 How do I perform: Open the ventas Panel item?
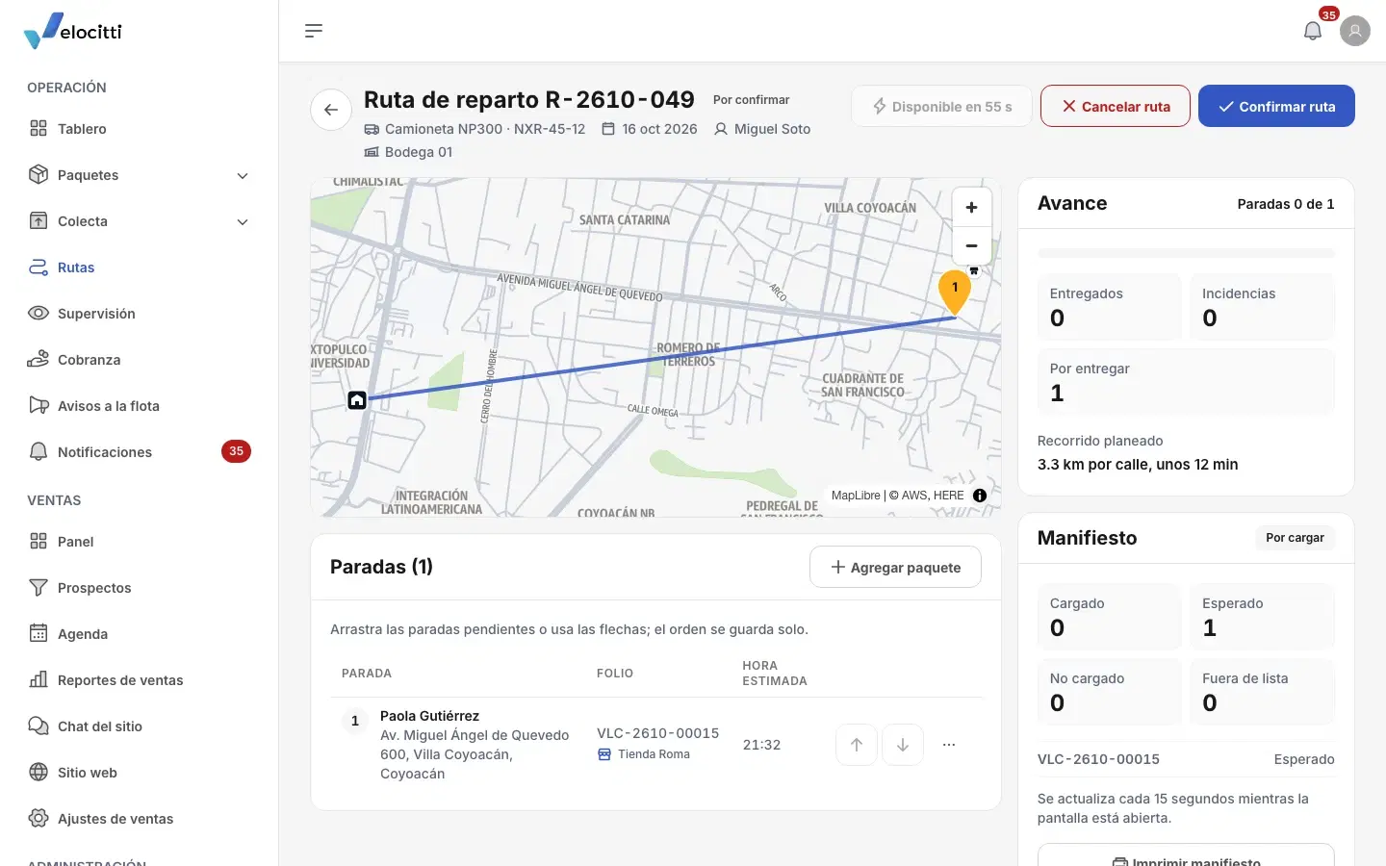[x=140, y=542]
